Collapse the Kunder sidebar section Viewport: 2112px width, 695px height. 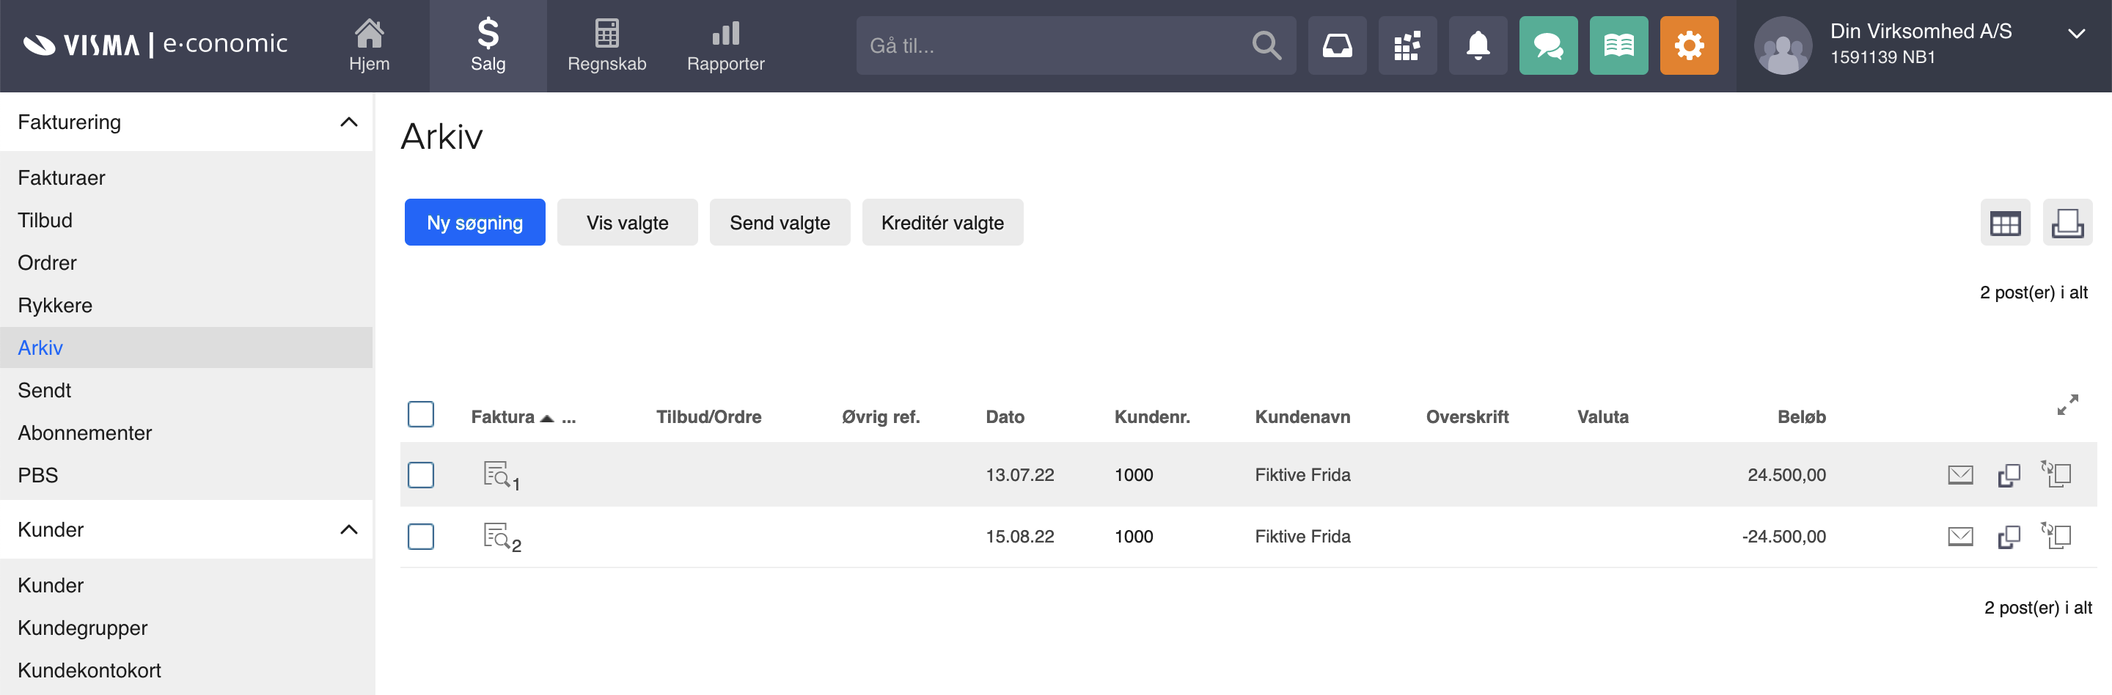(x=348, y=529)
